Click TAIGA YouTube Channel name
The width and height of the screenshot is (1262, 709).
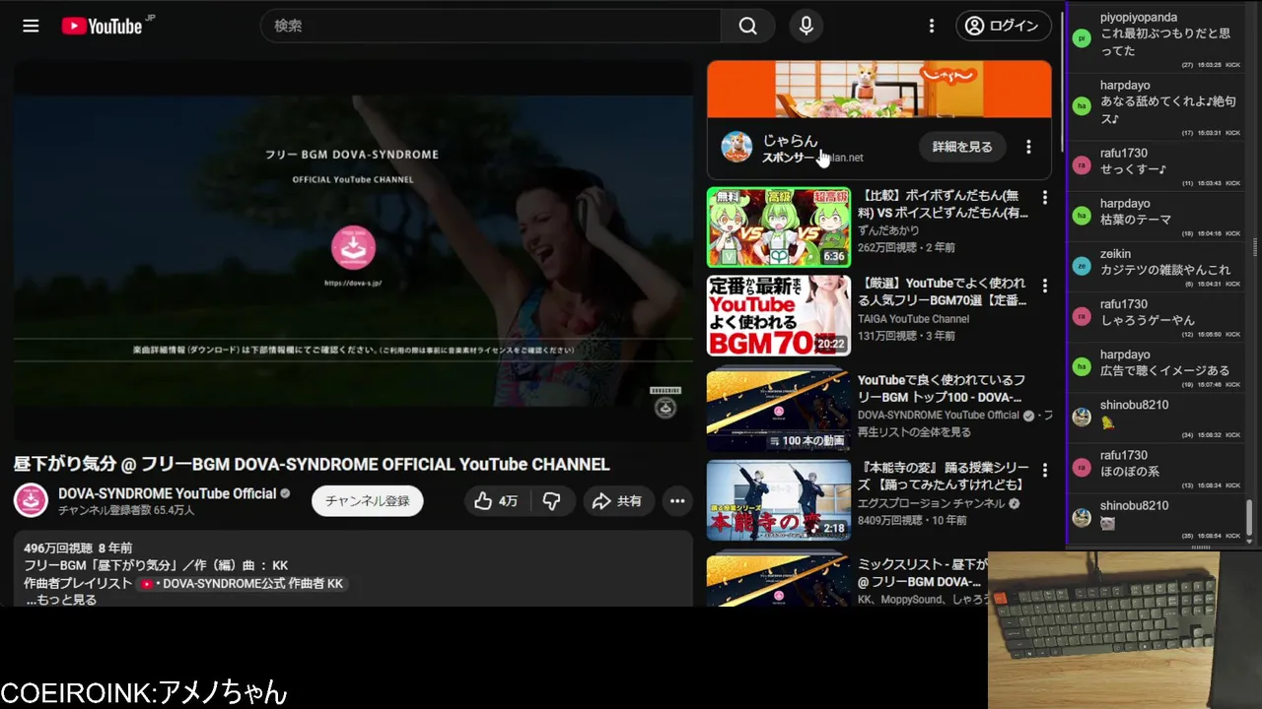tap(913, 319)
